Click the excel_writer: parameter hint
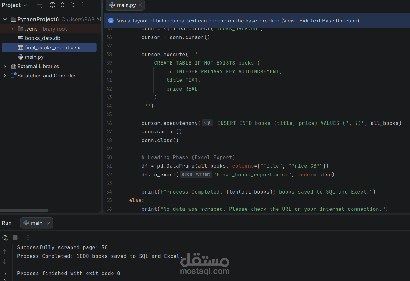The height and width of the screenshot is (281, 410). 196,175
